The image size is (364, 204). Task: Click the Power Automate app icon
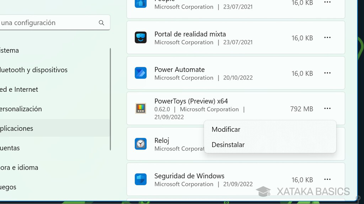coord(141,73)
